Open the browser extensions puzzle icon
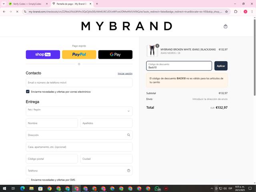 pos(236,12)
